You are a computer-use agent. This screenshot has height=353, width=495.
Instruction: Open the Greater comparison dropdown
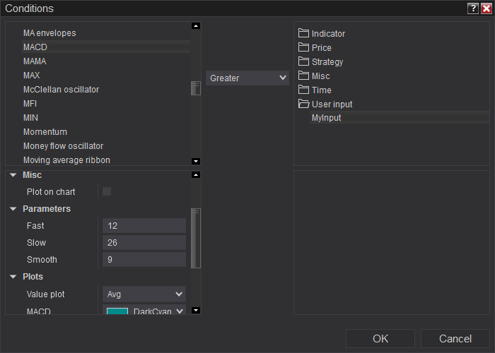point(247,78)
